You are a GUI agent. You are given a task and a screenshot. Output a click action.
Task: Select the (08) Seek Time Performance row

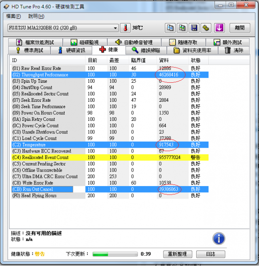(110, 107)
